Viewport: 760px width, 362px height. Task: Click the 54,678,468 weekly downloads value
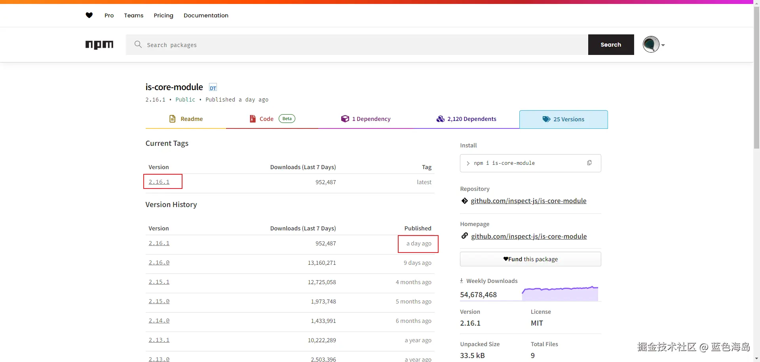(x=478, y=295)
